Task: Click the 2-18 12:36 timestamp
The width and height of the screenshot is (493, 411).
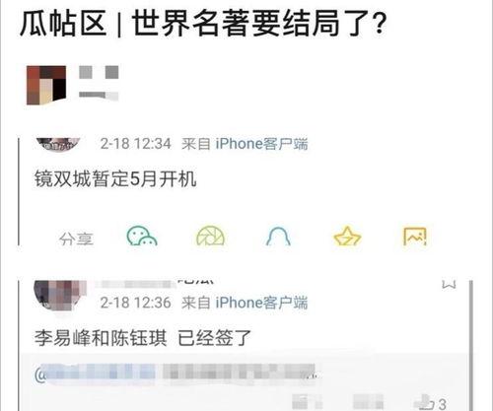Action: [135, 303]
